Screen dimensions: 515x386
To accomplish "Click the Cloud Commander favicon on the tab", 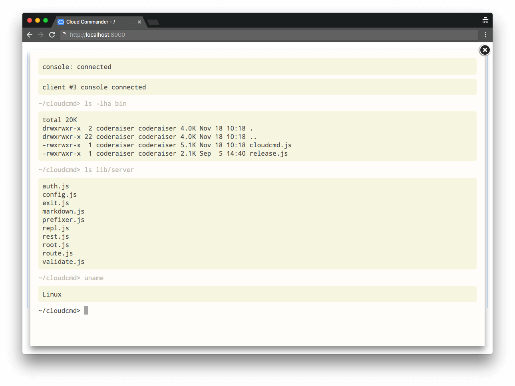I will point(61,22).
